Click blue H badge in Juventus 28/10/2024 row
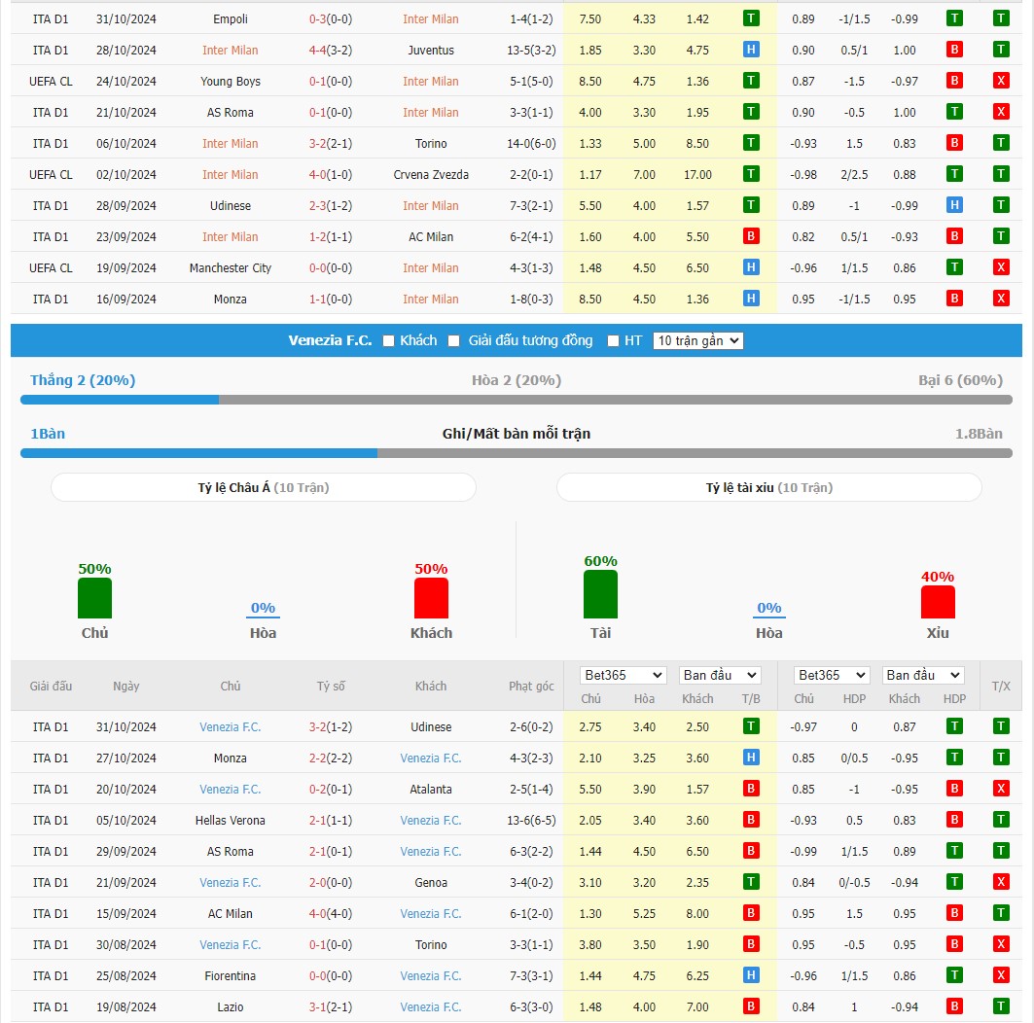 coord(750,50)
